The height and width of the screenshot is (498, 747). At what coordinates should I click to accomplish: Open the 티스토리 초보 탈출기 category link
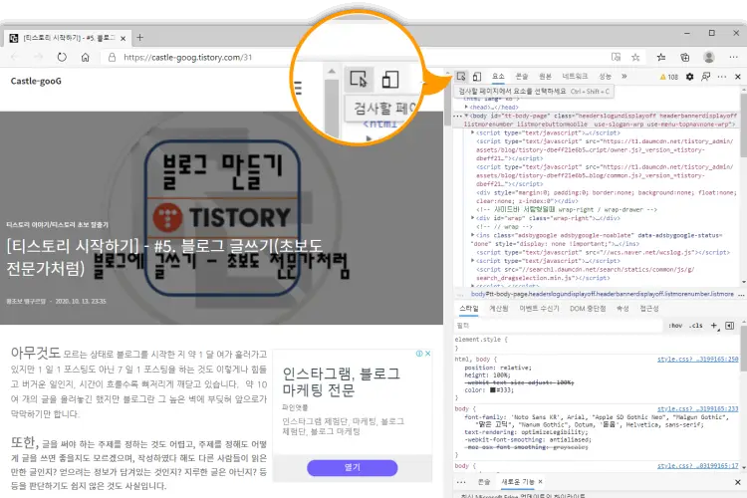pyautogui.click(x=57, y=224)
